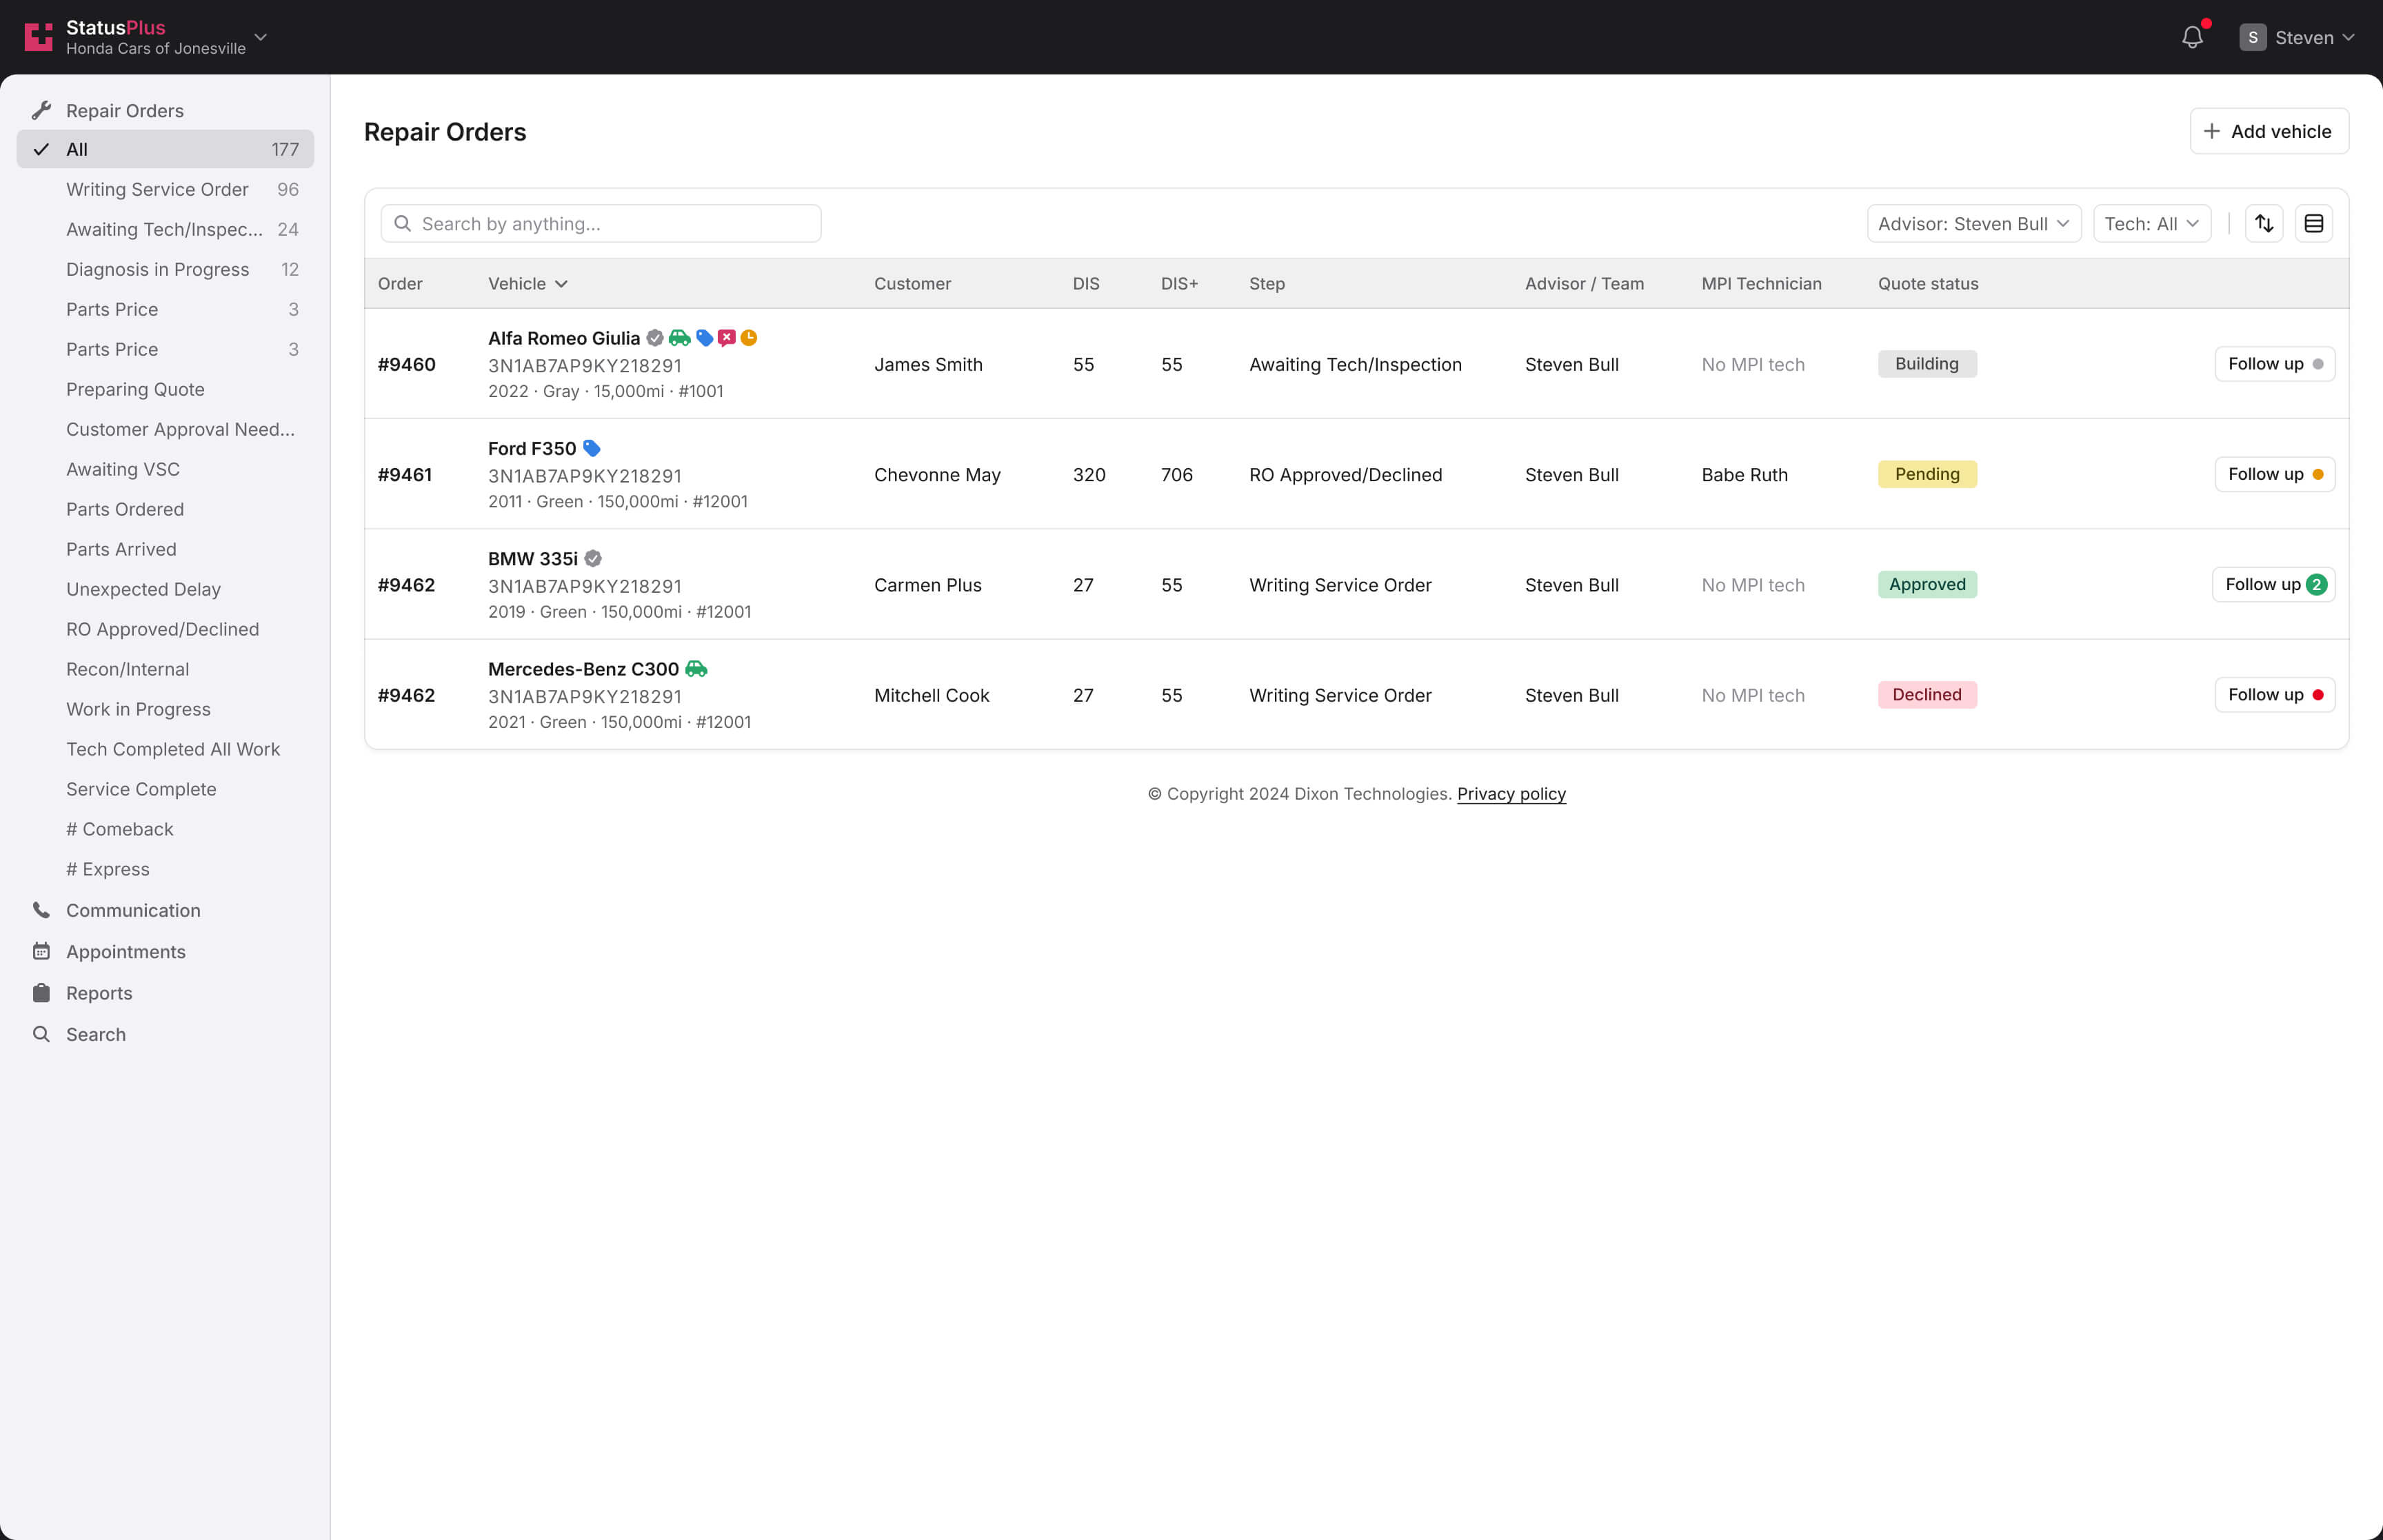This screenshot has height=1540, width=2383.
Task: Open the Privacy policy link
Action: pos(1510,794)
